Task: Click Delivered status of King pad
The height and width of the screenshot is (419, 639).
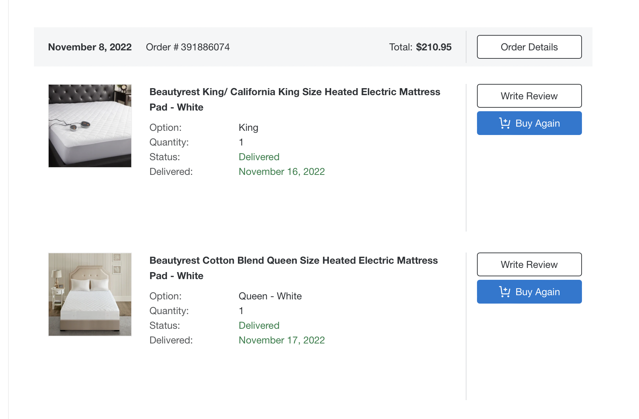Action: coord(259,157)
